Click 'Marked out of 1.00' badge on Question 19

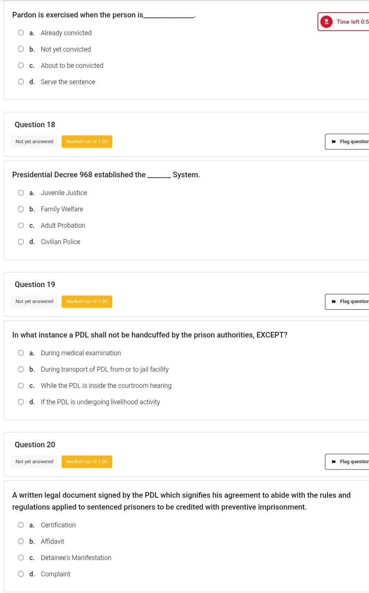click(87, 302)
